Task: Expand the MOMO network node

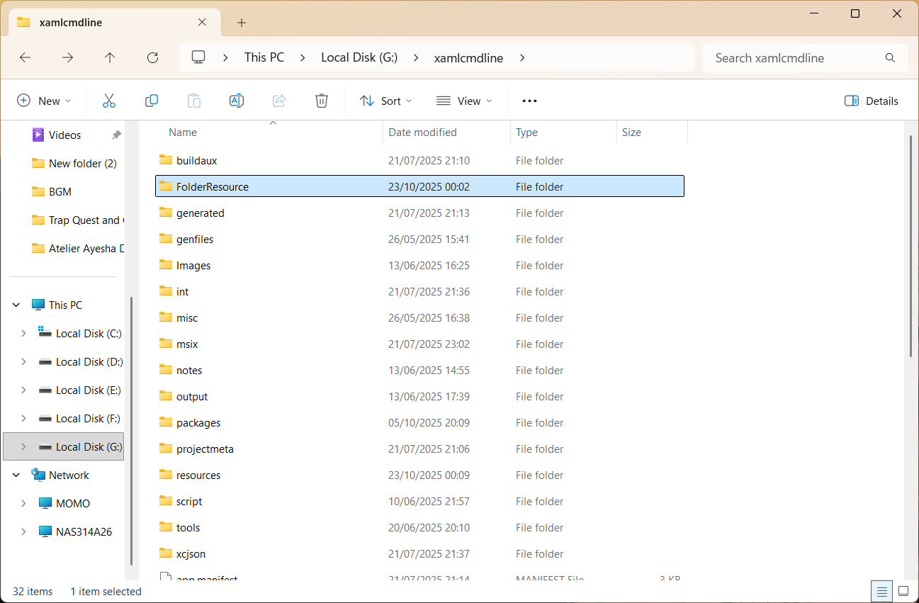Action: click(23, 503)
